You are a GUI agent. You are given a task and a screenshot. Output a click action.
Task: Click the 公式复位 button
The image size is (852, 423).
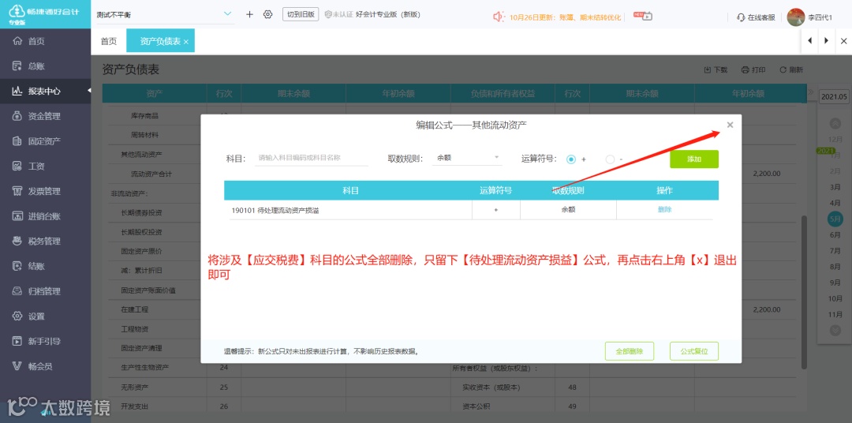tap(694, 351)
